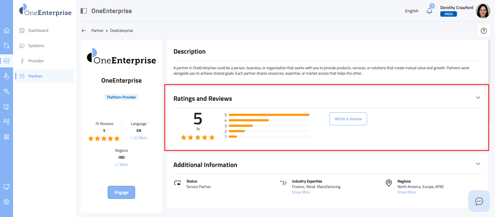Viewport: 495px width, 217px height.
Task: Click Dorothy Crawford's profile avatar
Action: click(x=483, y=11)
